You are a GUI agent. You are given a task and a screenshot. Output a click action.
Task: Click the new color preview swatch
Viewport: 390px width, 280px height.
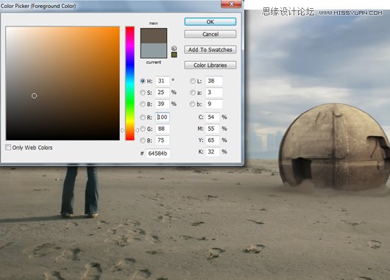point(154,36)
